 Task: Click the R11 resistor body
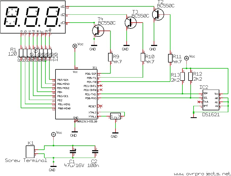coord(170,58)
